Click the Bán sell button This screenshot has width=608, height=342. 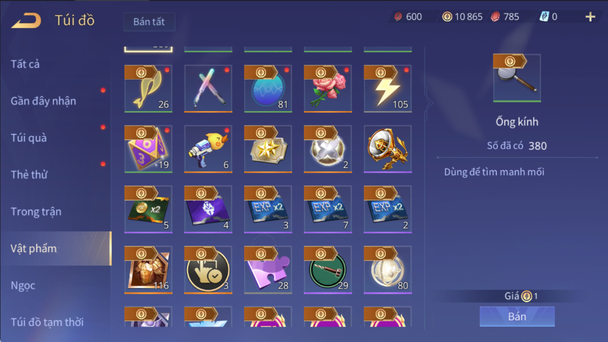coord(517,317)
